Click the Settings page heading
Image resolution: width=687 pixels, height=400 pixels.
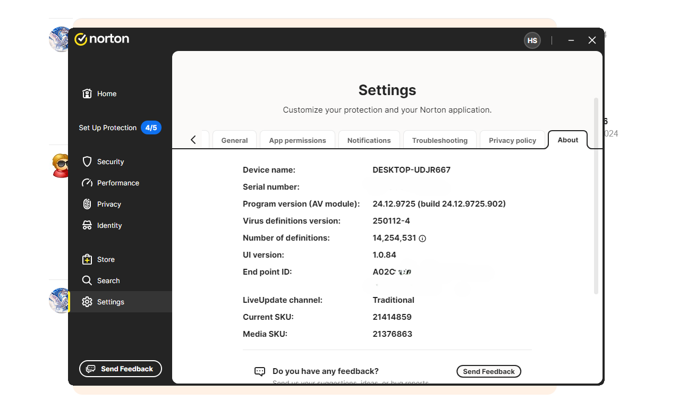point(387,90)
